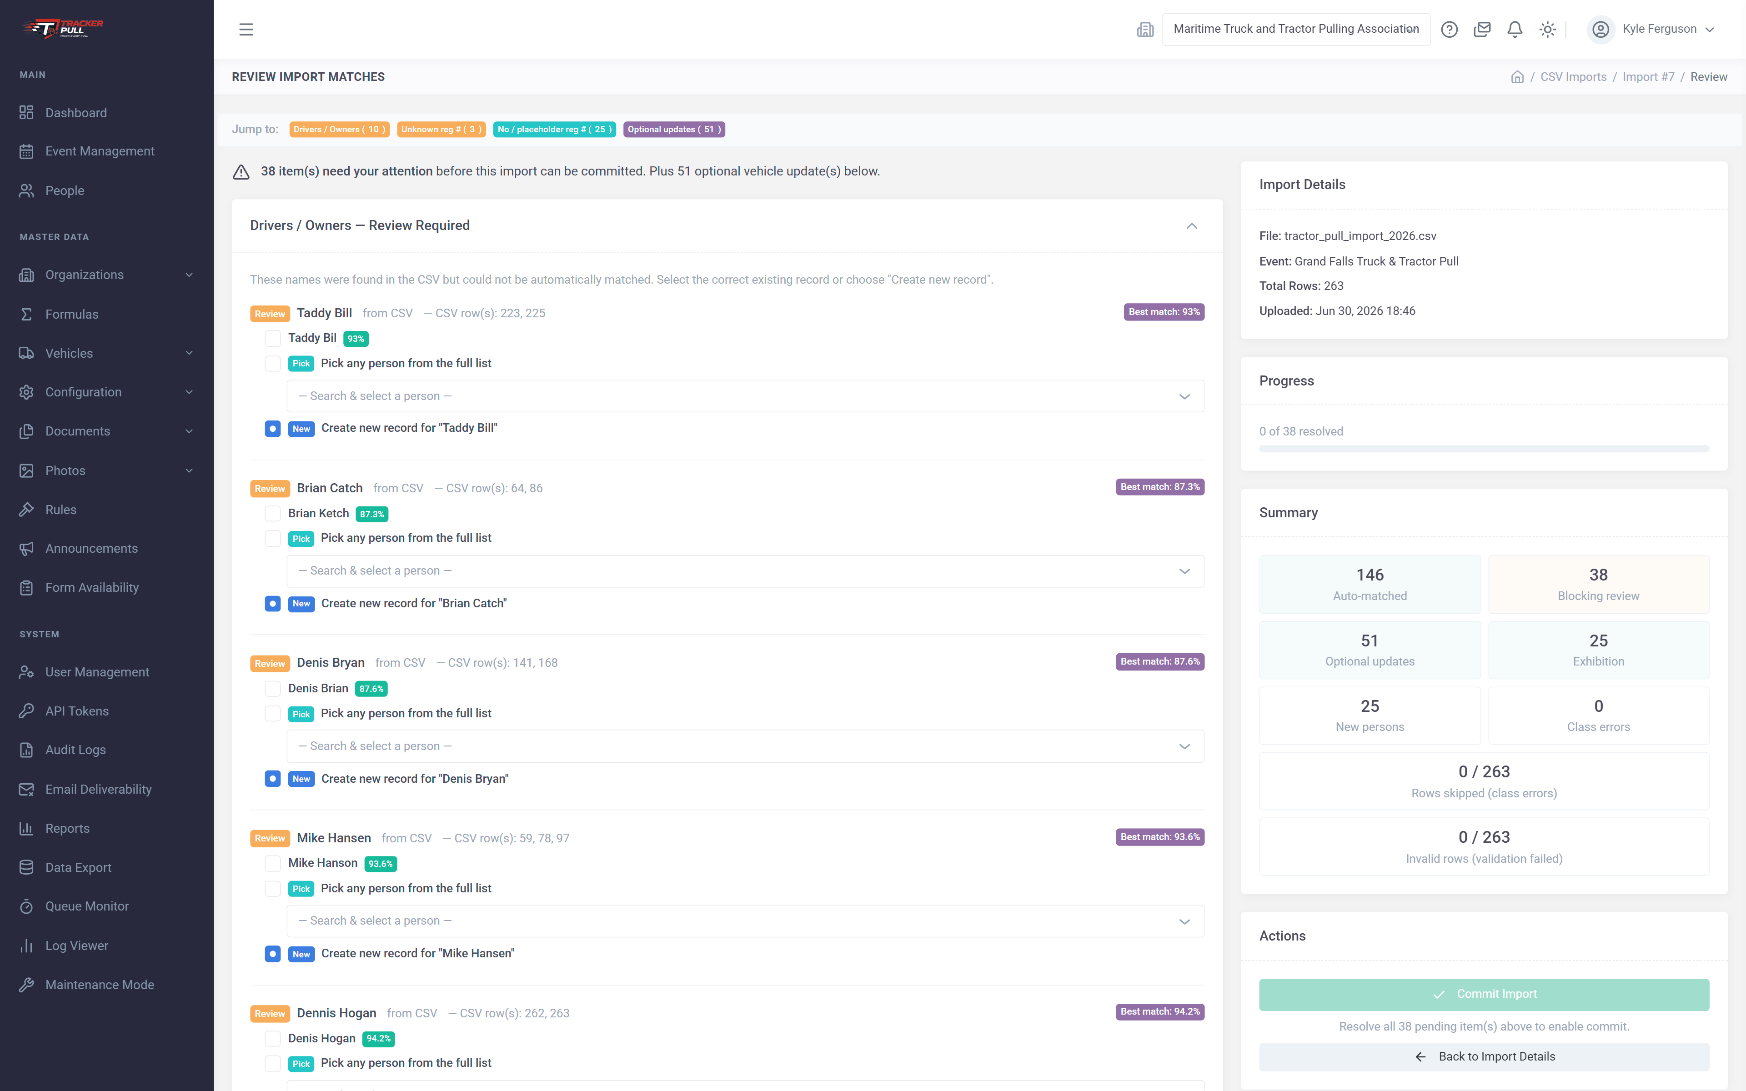The image size is (1746, 1091).
Task: Select the Brian Ketch 87.3% match option
Action: pos(273,514)
